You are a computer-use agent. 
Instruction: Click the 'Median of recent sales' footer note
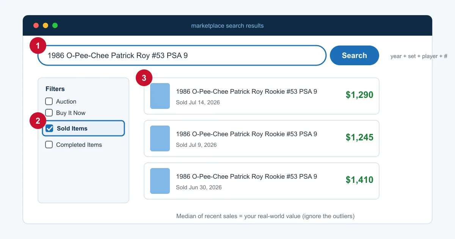[x=265, y=216]
